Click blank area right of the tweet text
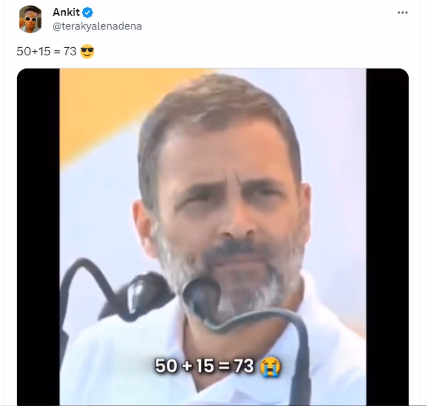The width and height of the screenshot is (427, 406). (x=234, y=51)
